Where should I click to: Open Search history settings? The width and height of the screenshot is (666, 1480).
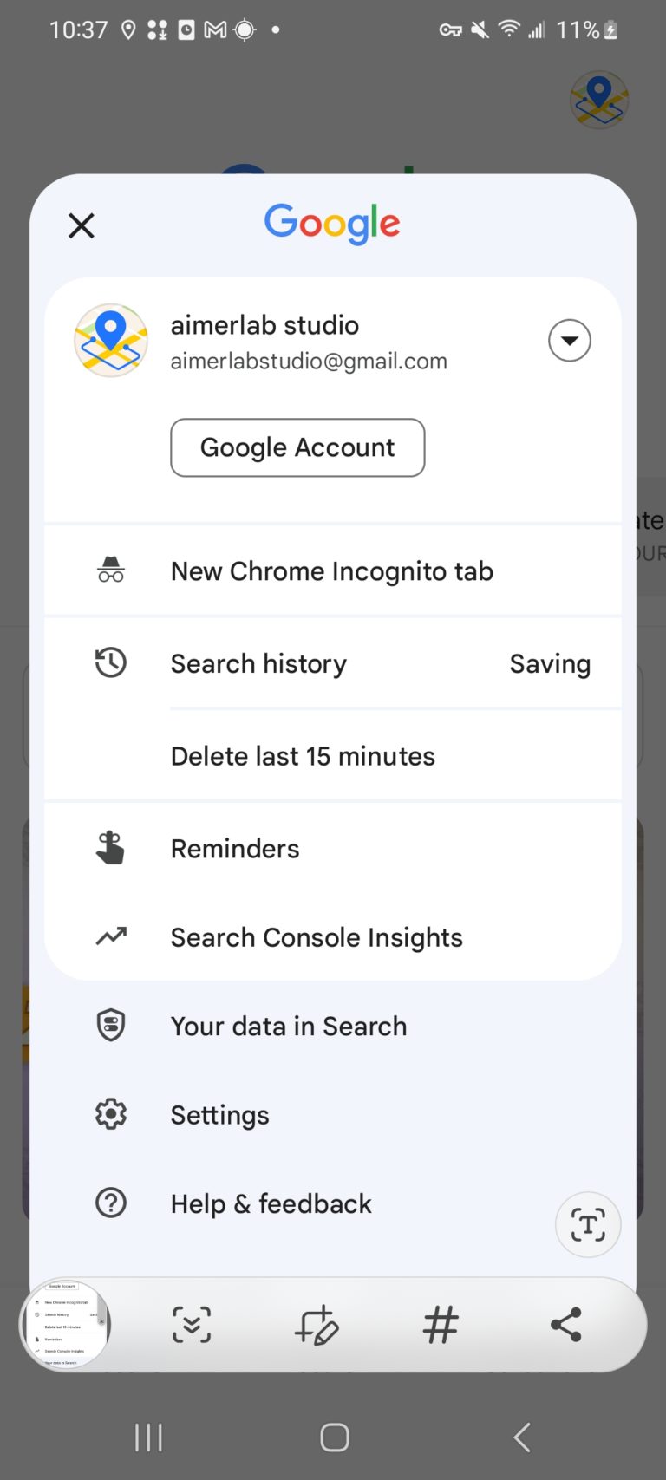[x=258, y=664]
